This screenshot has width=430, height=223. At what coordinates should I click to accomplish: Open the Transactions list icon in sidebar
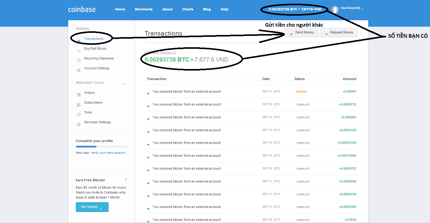(79, 41)
